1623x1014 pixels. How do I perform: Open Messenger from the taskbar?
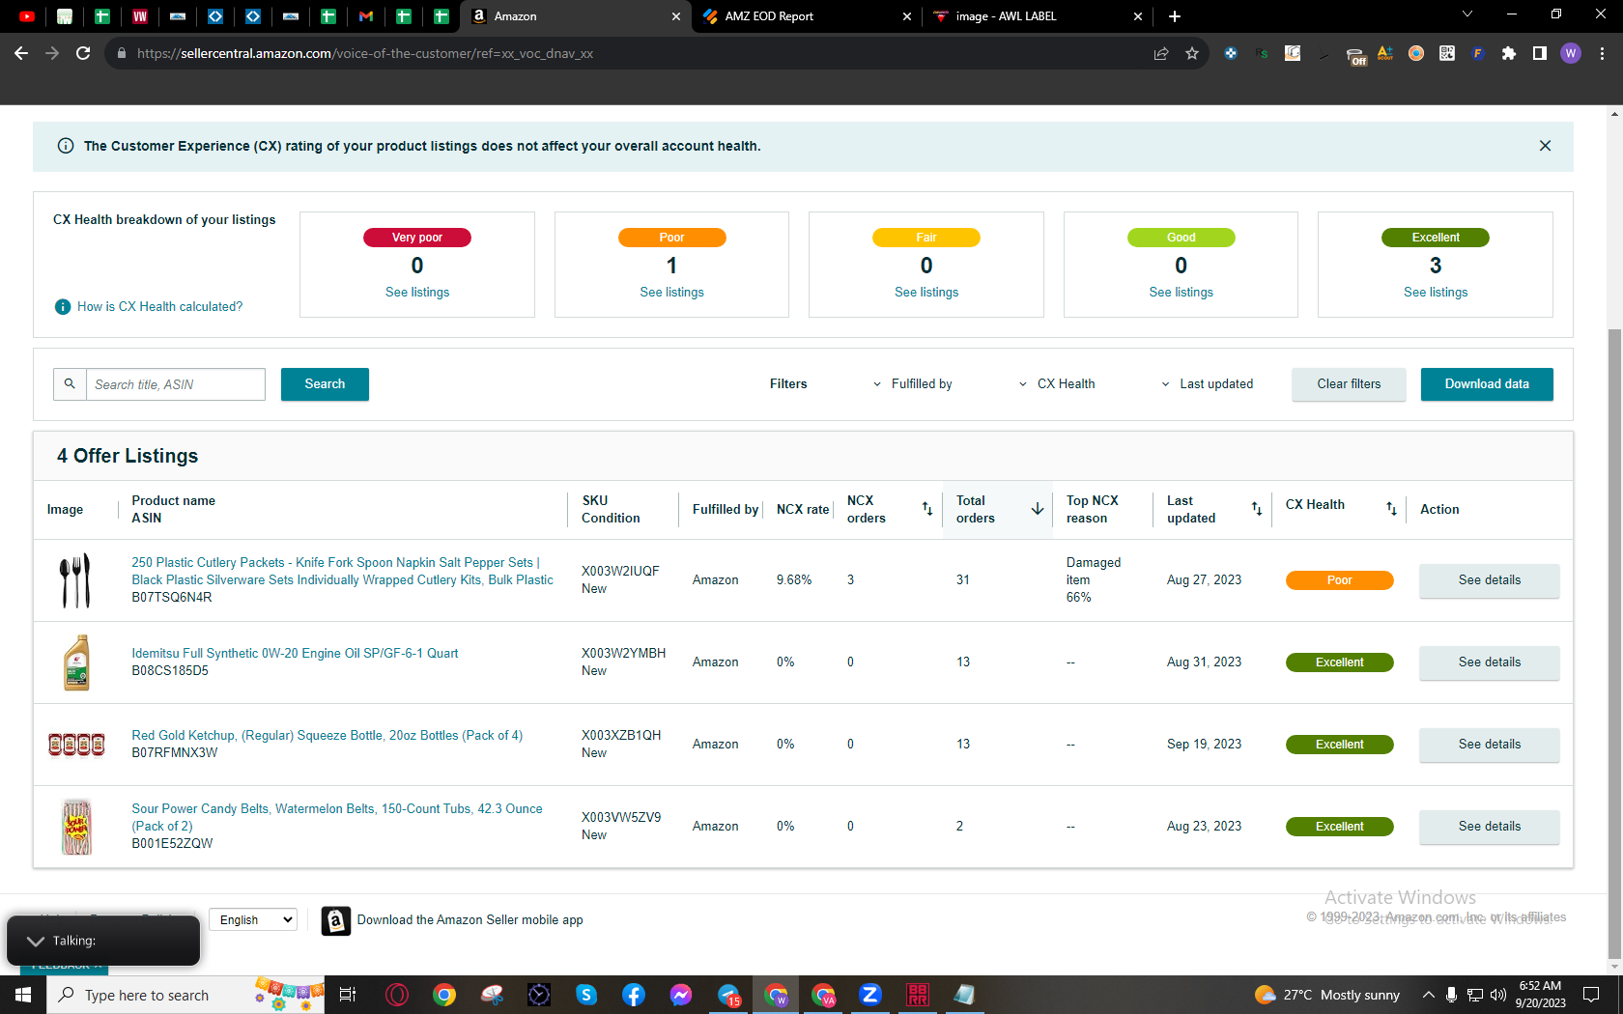(x=681, y=995)
